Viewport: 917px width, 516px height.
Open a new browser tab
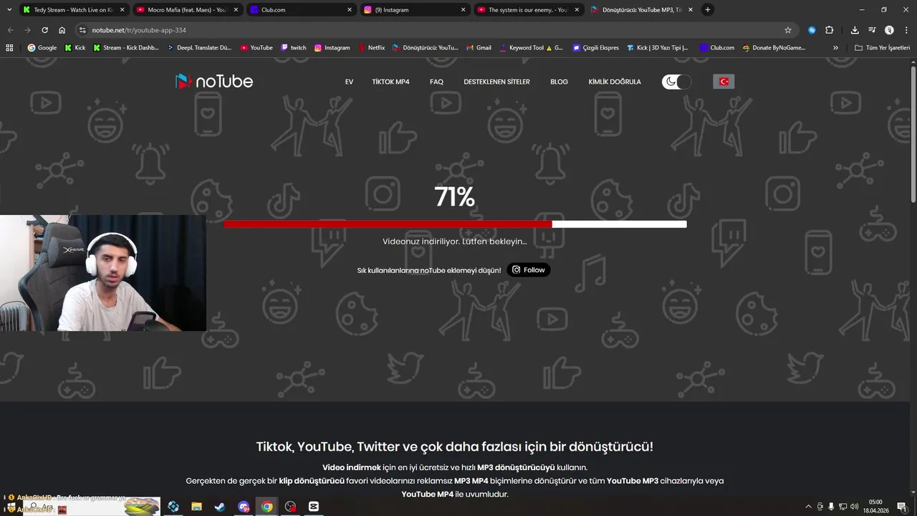pyautogui.click(x=708, y=10)
